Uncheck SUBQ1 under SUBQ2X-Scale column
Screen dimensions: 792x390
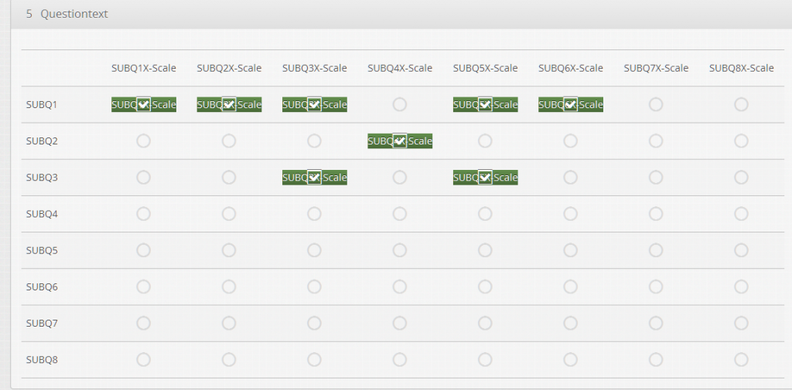coord(229,104)
